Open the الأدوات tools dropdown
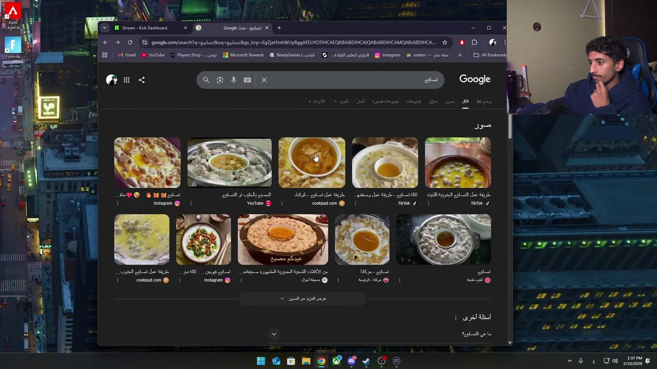The height and width of the screenshot is (369, 657). 316,101
